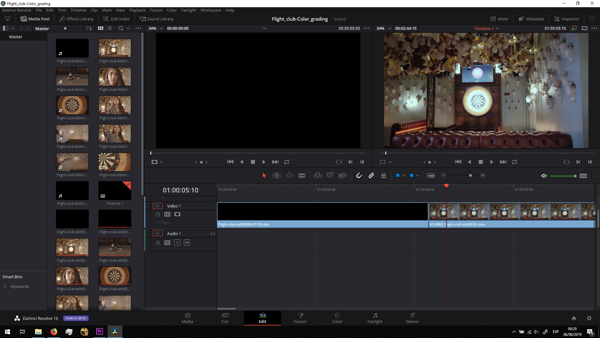This screenshot has height=338, width=600.
Task: Open the Timeline 1 name dropdown
Action: pos(497,28)
